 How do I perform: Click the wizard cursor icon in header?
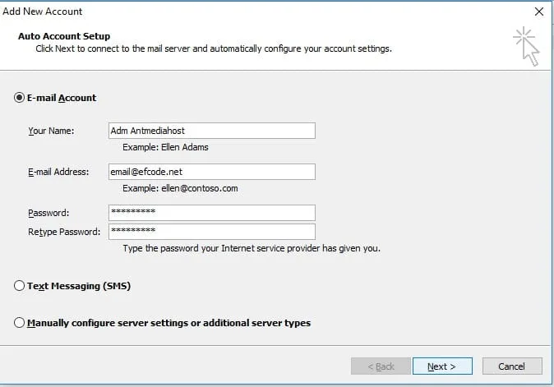(525, 46)
